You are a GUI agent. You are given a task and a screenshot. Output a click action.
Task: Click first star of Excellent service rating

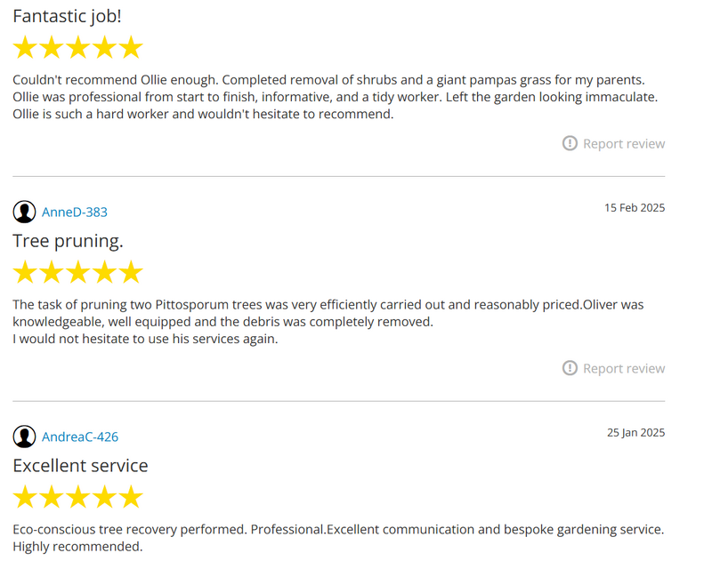pyautogui.click(x=25, y=497)
